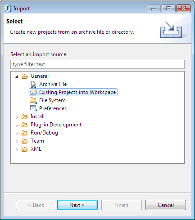Expand the Team category

(17, 141)
